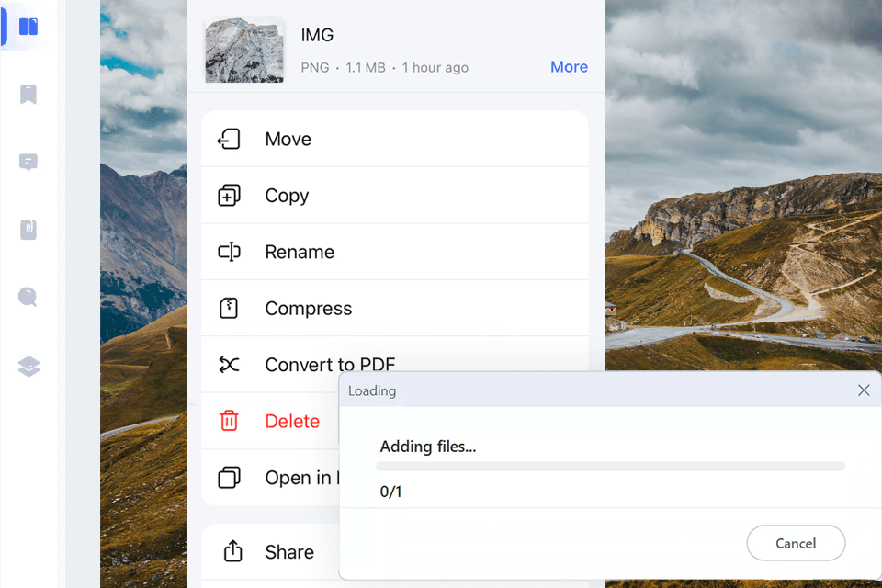Image resolution: width=882 pixels, height=588 pixels.
Task: Select the Compress menu entry
Action: click(x=395, y=309)
